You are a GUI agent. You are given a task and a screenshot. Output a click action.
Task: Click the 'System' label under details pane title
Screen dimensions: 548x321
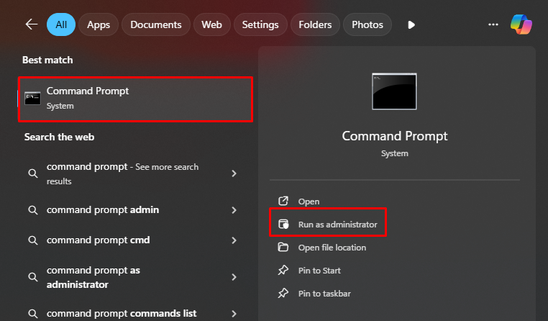point(395,153)
